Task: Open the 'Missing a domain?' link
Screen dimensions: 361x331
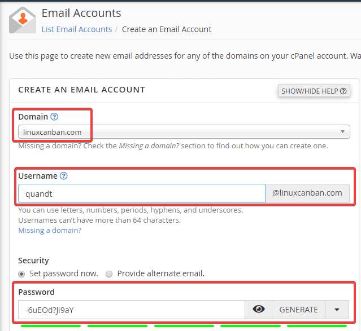Action: point(50,230)
